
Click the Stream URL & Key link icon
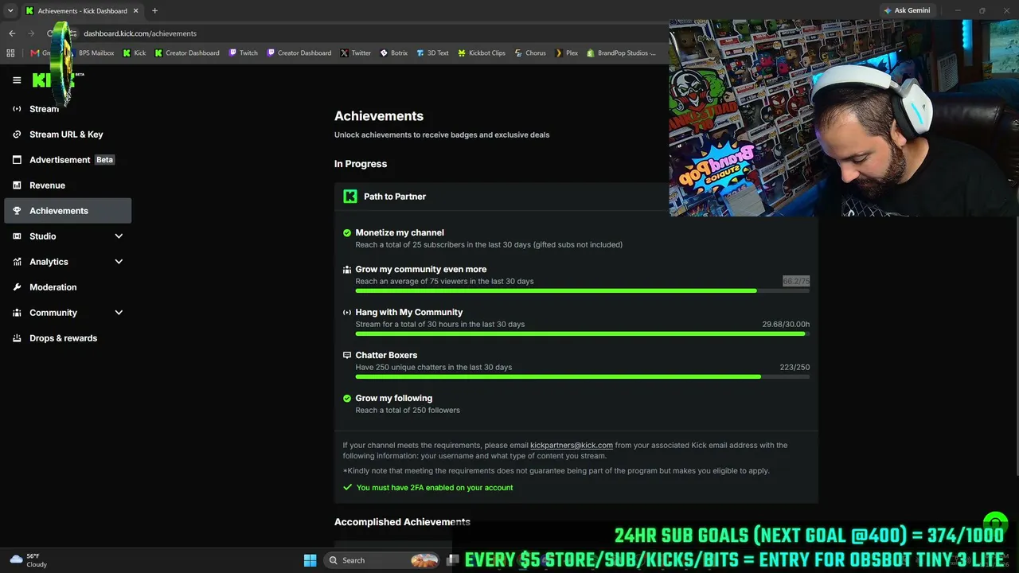click(x=17, y=134)
